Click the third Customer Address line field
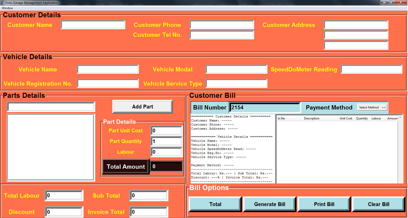This screenshot has width=408, height=218. point(356,45)
